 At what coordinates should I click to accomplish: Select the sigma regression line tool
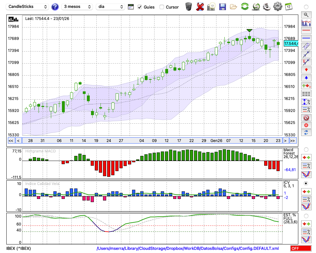[306, 62]
